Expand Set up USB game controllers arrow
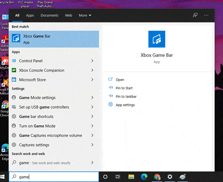 [x=92, y=107]
